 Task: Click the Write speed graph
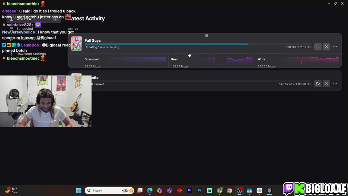pos(312,60)
